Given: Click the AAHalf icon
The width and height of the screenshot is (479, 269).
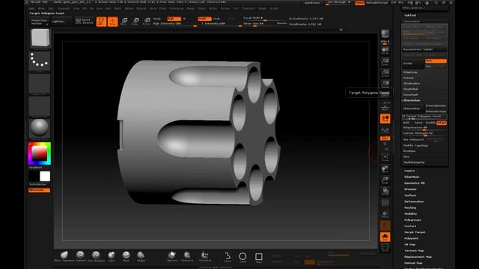Looking at the screenshot, I should pyautogui.click(x=385, y=84).
